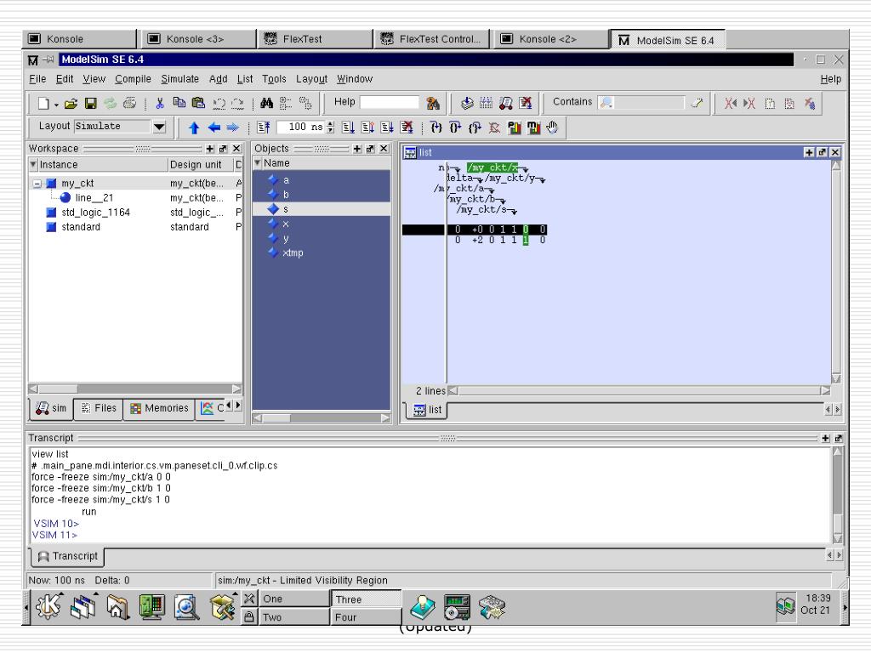Collapse the my_ckt instance tree node
The height and width of the screenshot is (653, 871).
[37, 184]
